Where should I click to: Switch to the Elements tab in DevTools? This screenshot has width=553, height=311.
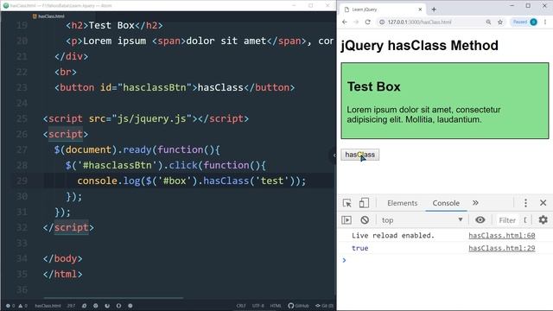pos(402,203)
